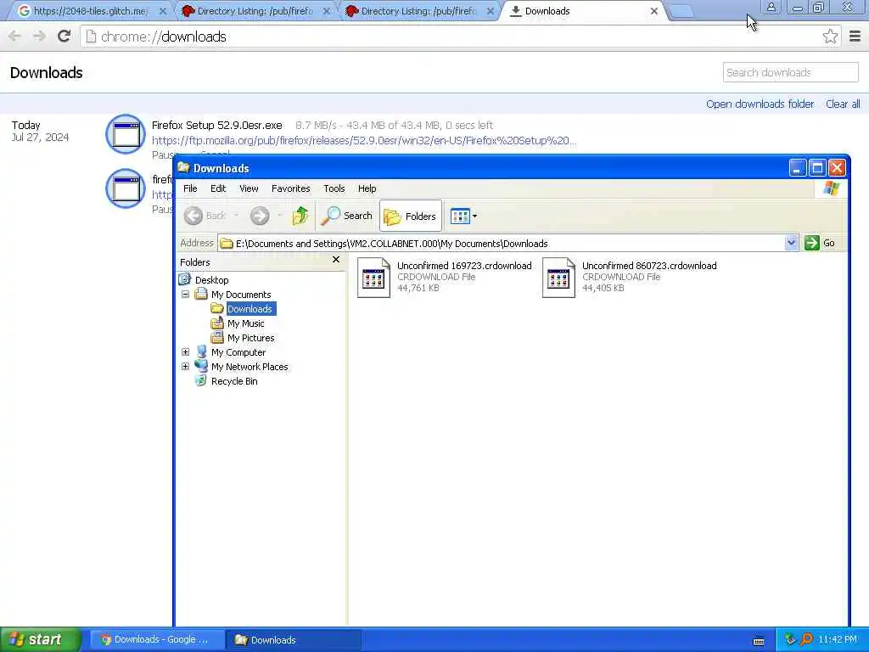
Task: Click the keyboard icon near system tray
Action: (758, 641)
